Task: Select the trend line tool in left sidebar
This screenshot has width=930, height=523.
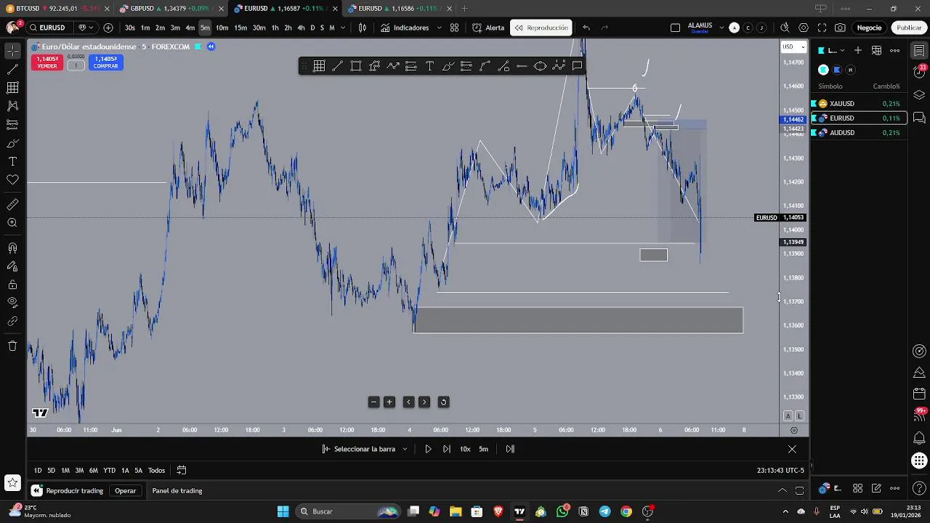Action: point(12,69)
